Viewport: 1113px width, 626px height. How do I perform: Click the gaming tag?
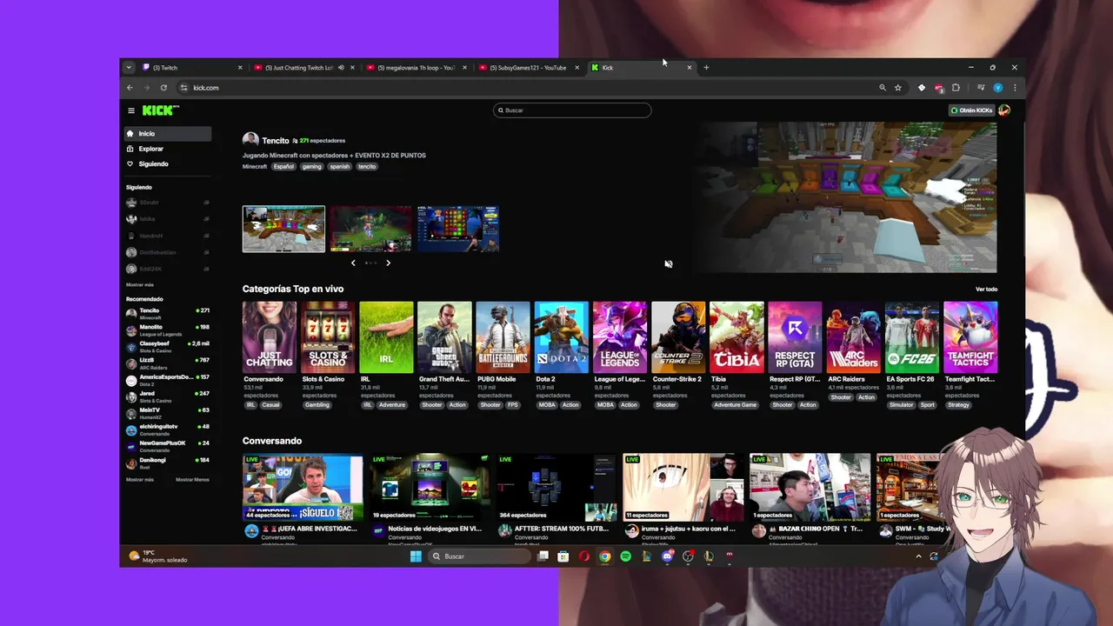(311, 166)
